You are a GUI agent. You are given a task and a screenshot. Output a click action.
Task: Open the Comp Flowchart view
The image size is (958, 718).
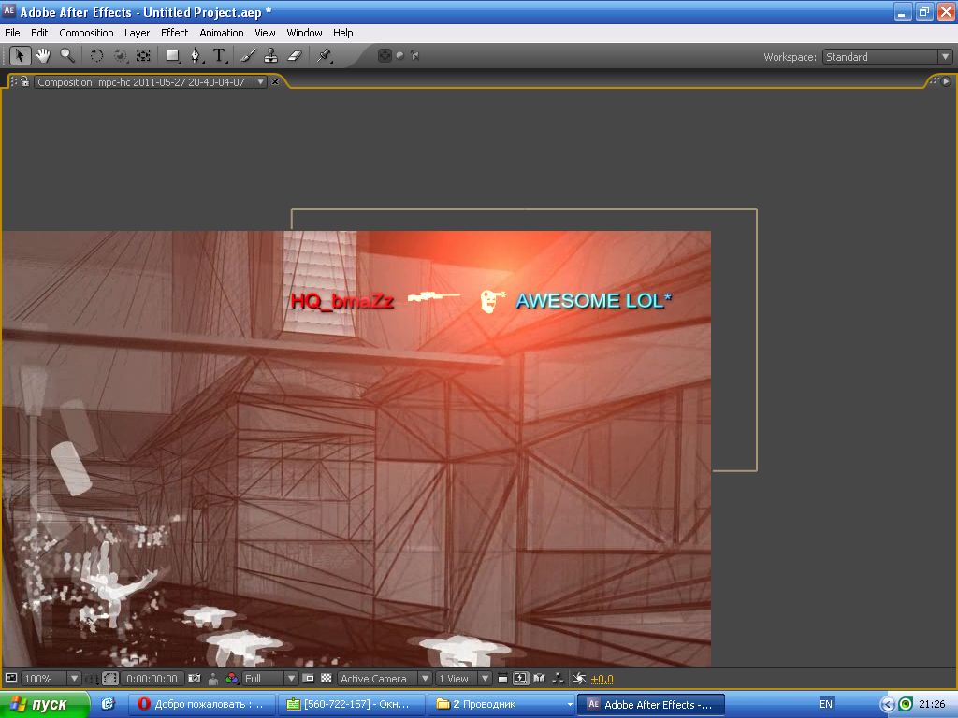(558, 679)
